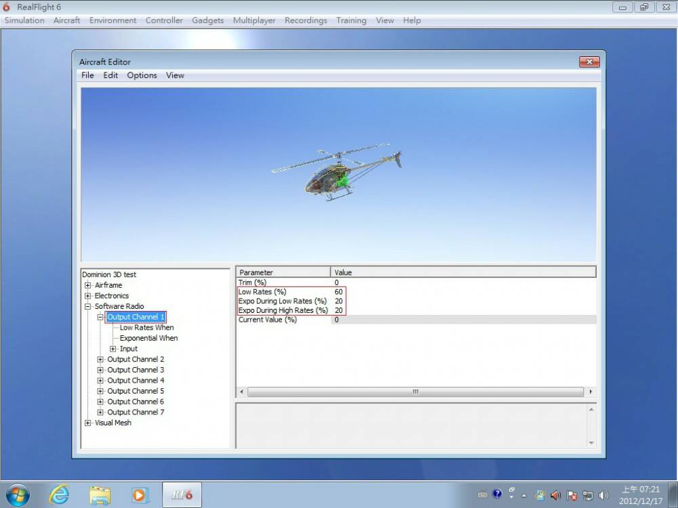Open the Training menu
Image resolution: width=678 pixels, height=508 pixels.
pos(351,20)
